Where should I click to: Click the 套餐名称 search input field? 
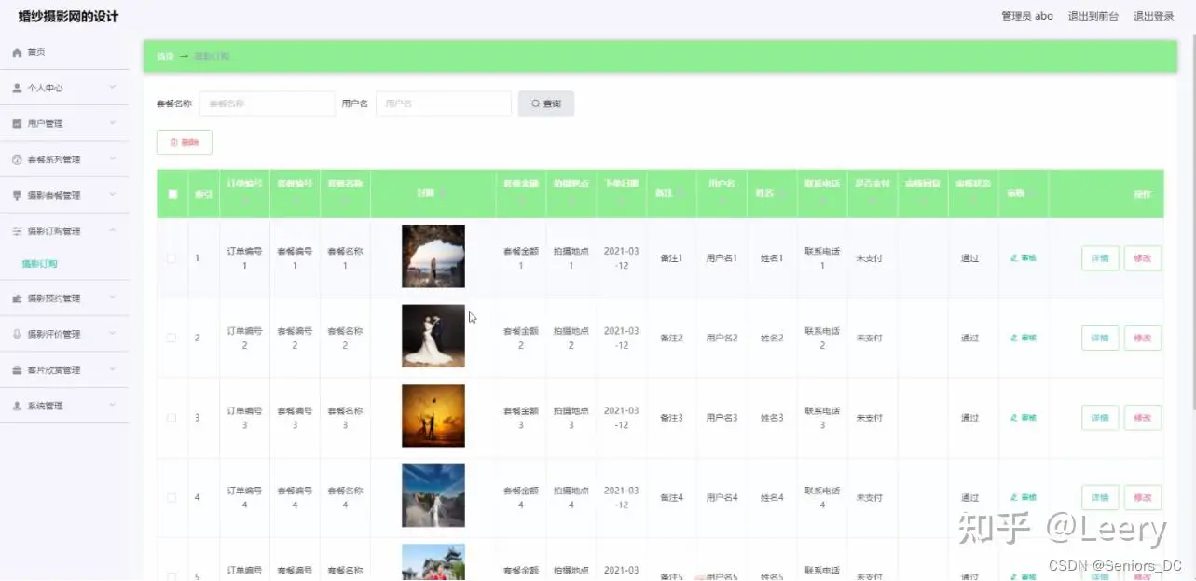pos(267,104)
